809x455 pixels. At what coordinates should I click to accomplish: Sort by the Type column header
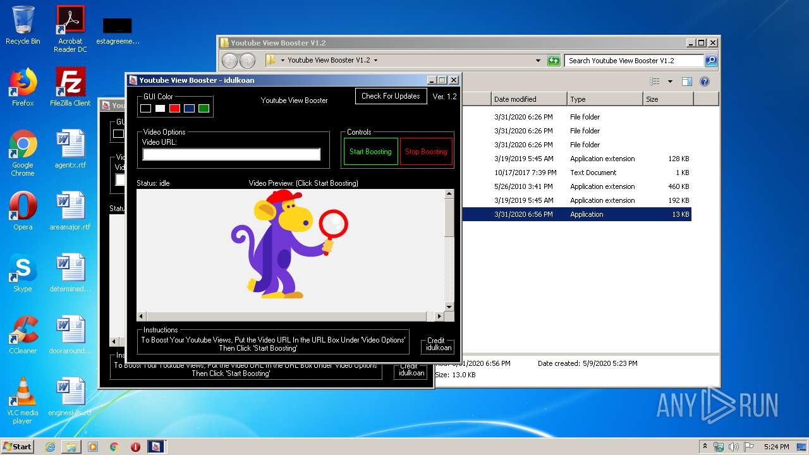(x=605, y=99)
